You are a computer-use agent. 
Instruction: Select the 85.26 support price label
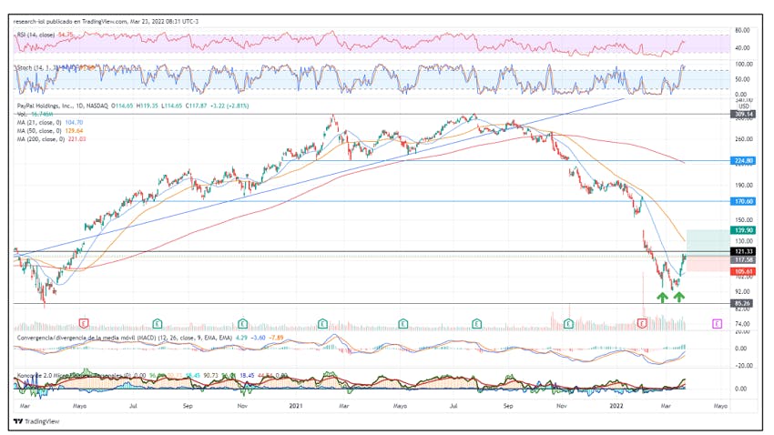tap(743, 303)
